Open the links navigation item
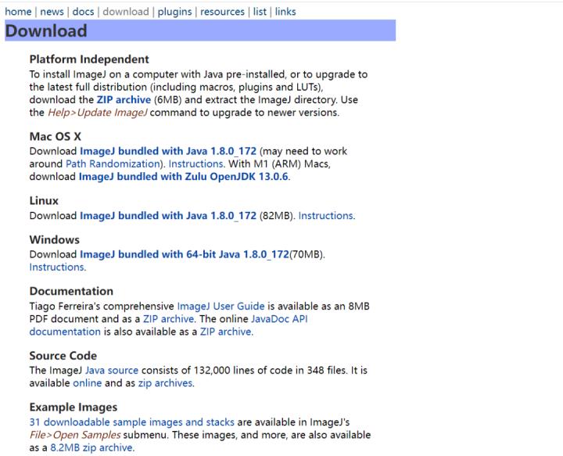This screenshot has height=456, width=563. pyautogui.click(x=285, y=12)
